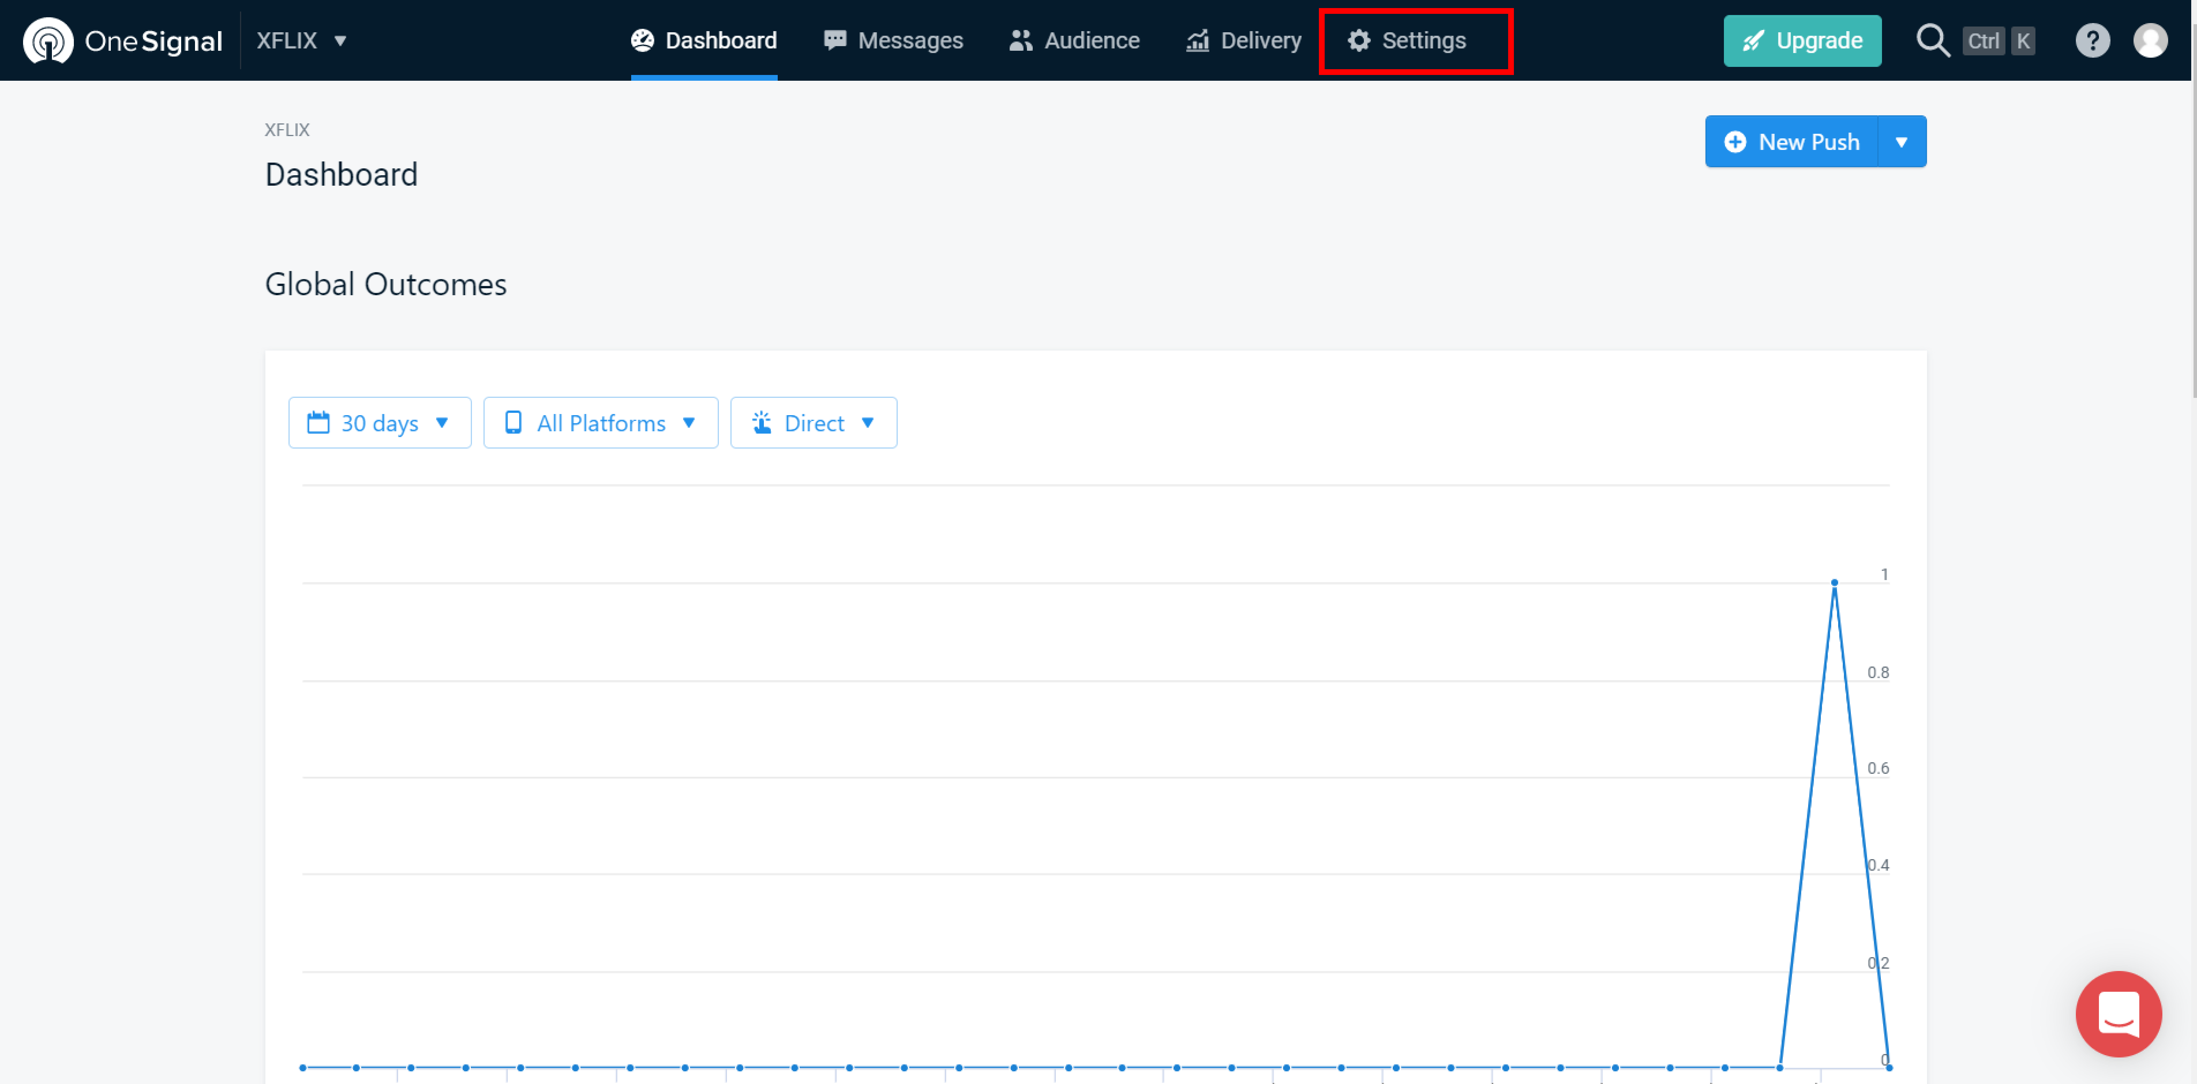Screen dimensions: 2197x1084
Task: Open the Audience tab
Action: [x=1074, y=40]
